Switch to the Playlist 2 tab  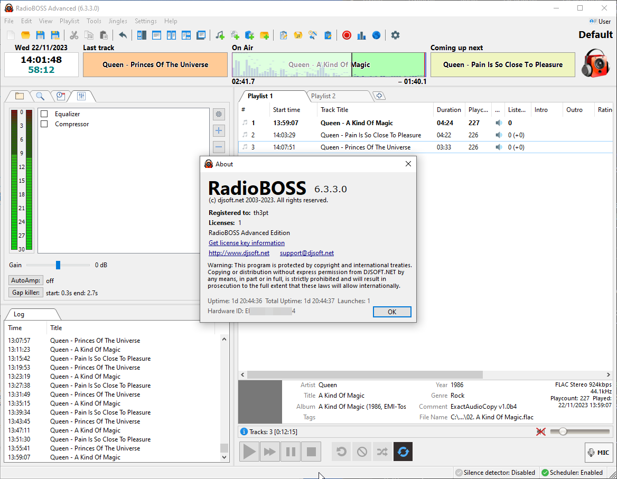tap(323, 96)
